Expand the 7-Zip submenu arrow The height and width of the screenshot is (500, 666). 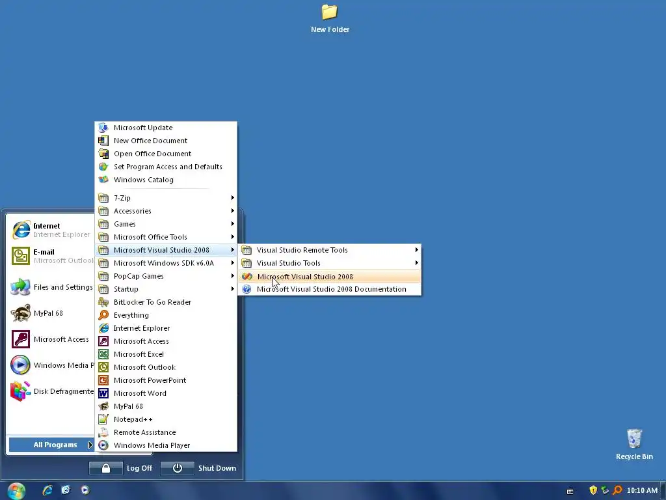pos(232,198)
